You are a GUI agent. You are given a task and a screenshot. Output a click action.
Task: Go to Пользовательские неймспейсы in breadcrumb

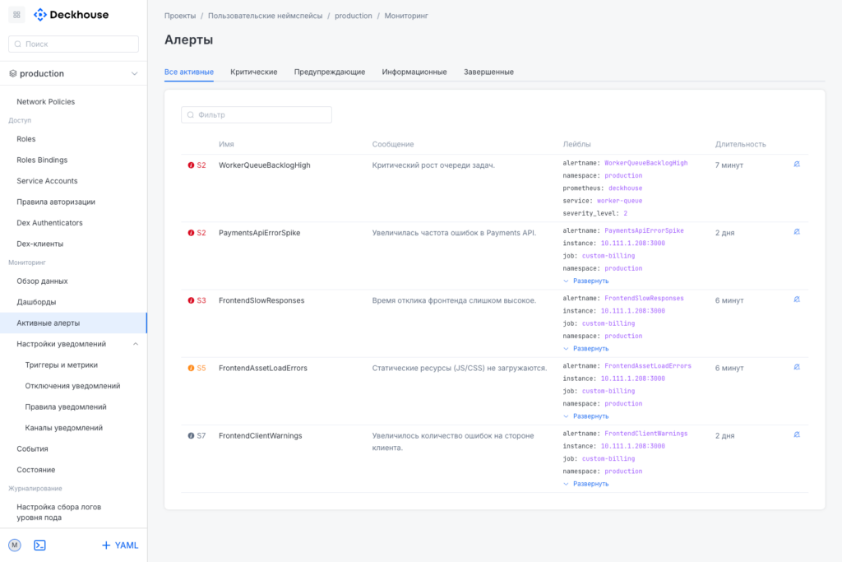tap(266, 16)
